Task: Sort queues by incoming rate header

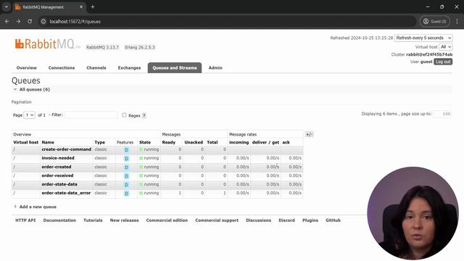Action: (x=239, y=142)
